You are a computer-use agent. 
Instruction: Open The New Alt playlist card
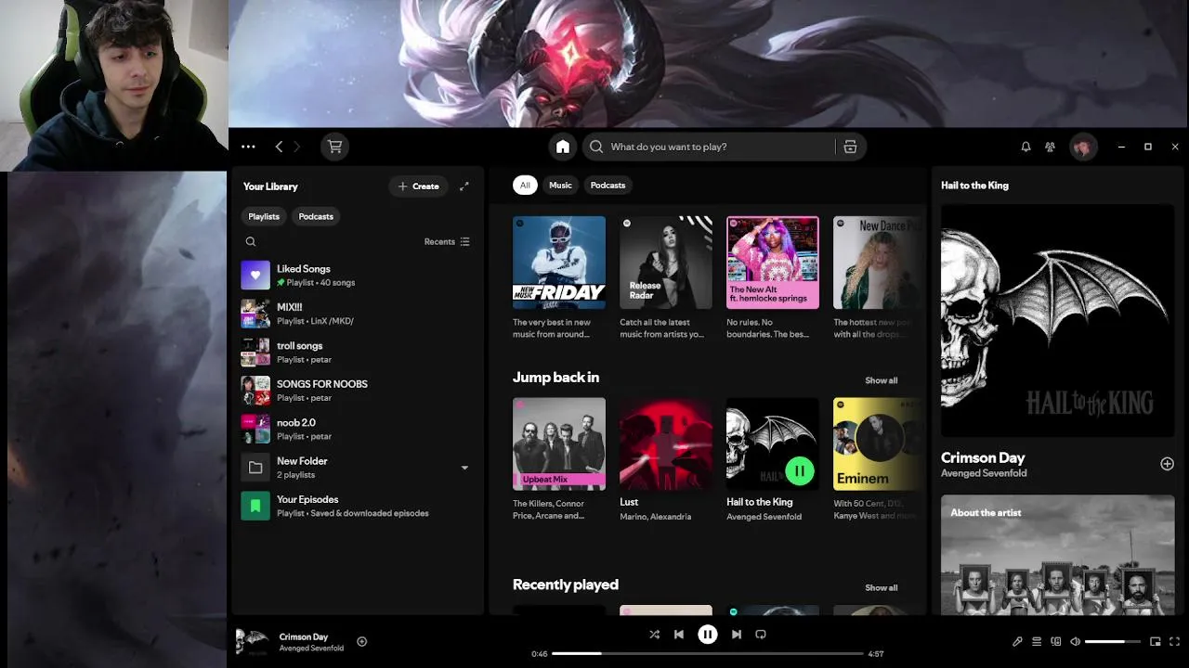pyautogui.click(x=773, y=277)
